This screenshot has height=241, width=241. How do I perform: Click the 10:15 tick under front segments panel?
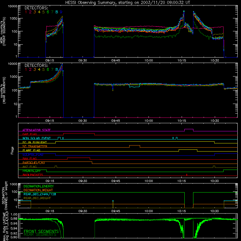182,61
